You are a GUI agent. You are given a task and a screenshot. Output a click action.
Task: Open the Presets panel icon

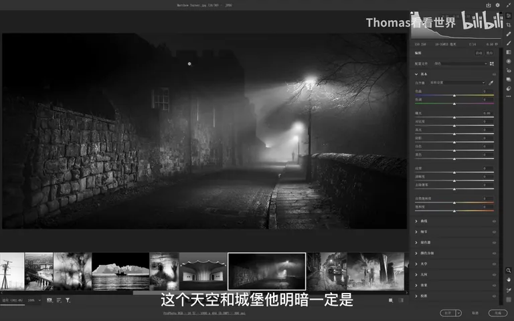pos(509,88)
